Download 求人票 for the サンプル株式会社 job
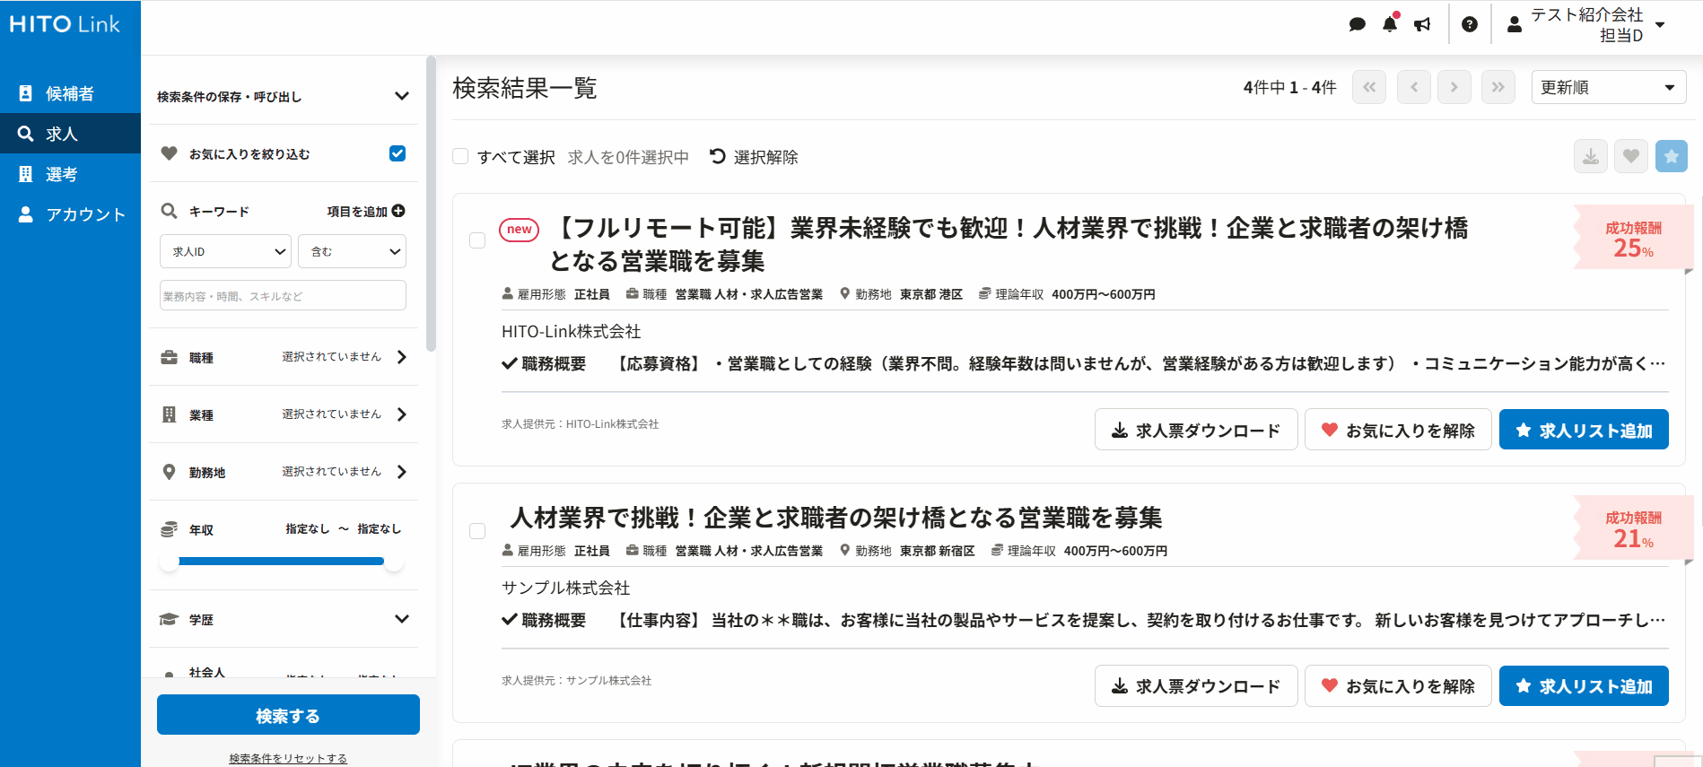1703x767 pixels. (1196, 686)
